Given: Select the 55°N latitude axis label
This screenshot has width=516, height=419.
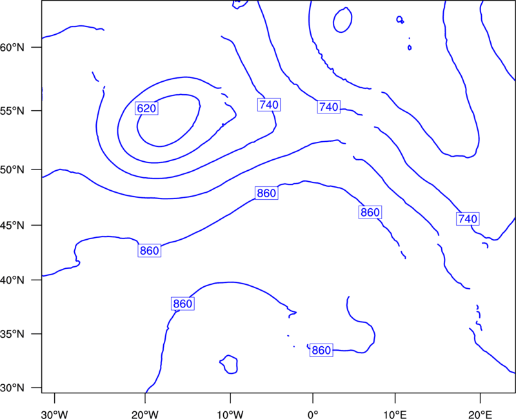Looking at the screenshot, I should pyautogui.click(x=12, y=111).
